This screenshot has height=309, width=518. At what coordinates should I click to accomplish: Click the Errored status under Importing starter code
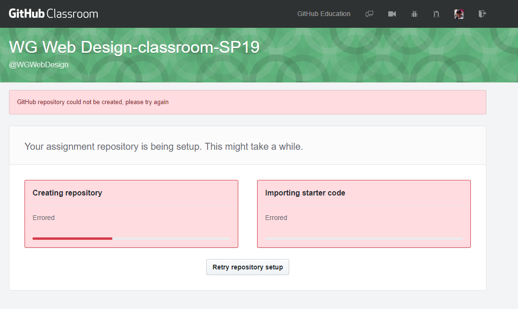tap(276, 218)
